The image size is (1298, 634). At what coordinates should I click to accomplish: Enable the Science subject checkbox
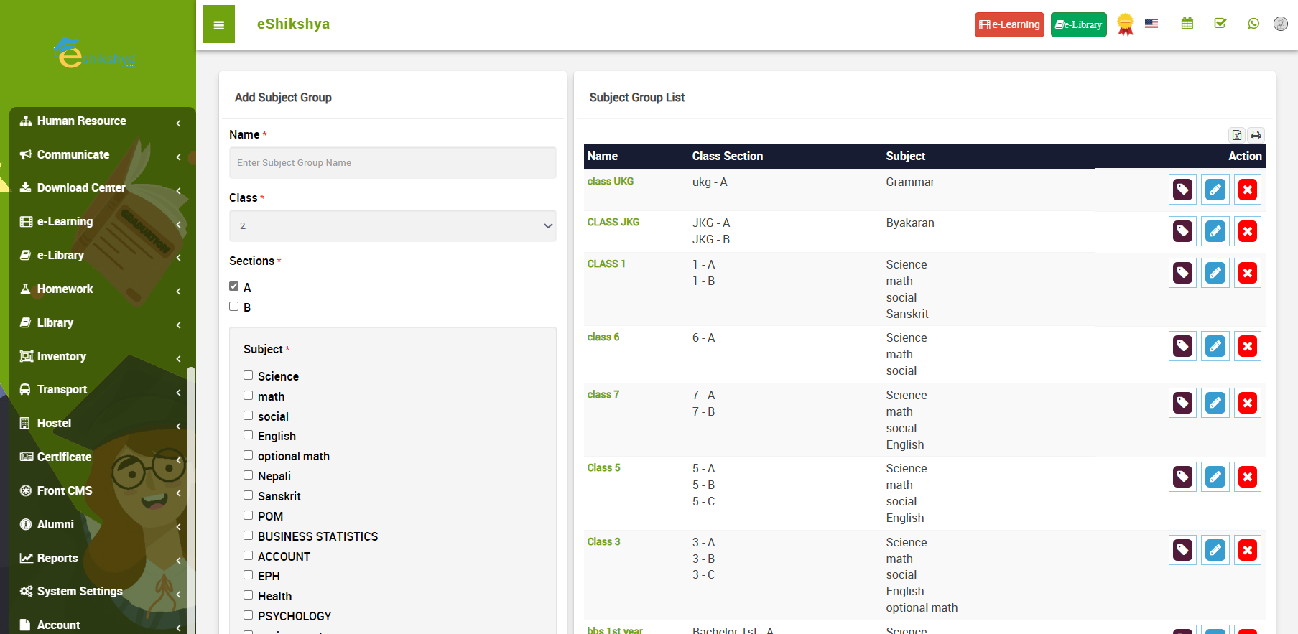click(249, 376)
